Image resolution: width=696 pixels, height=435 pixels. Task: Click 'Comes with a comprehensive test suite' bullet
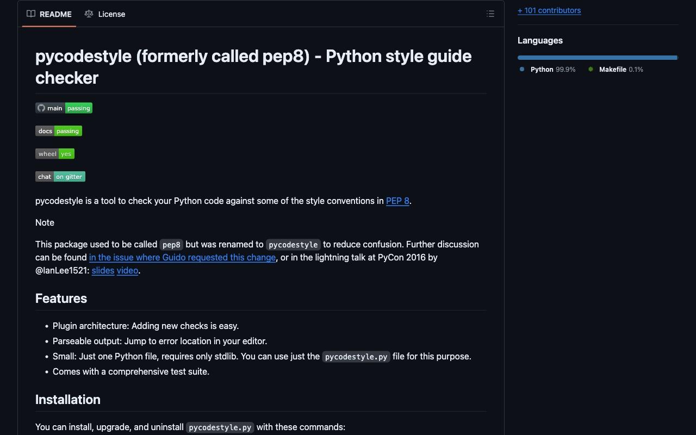click(x=131, y=372)
